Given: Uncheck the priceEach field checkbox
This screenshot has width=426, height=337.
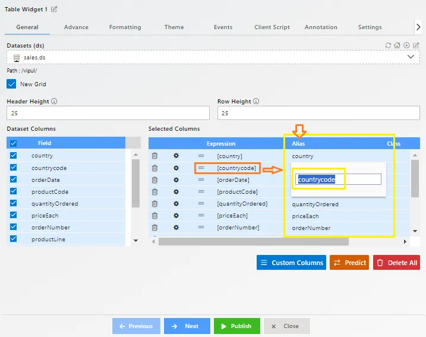Looking at the screenshot, I should click(13, 215).
